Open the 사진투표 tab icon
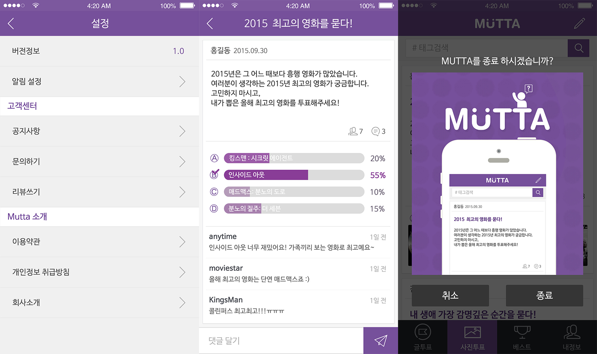 coord(472,332)
